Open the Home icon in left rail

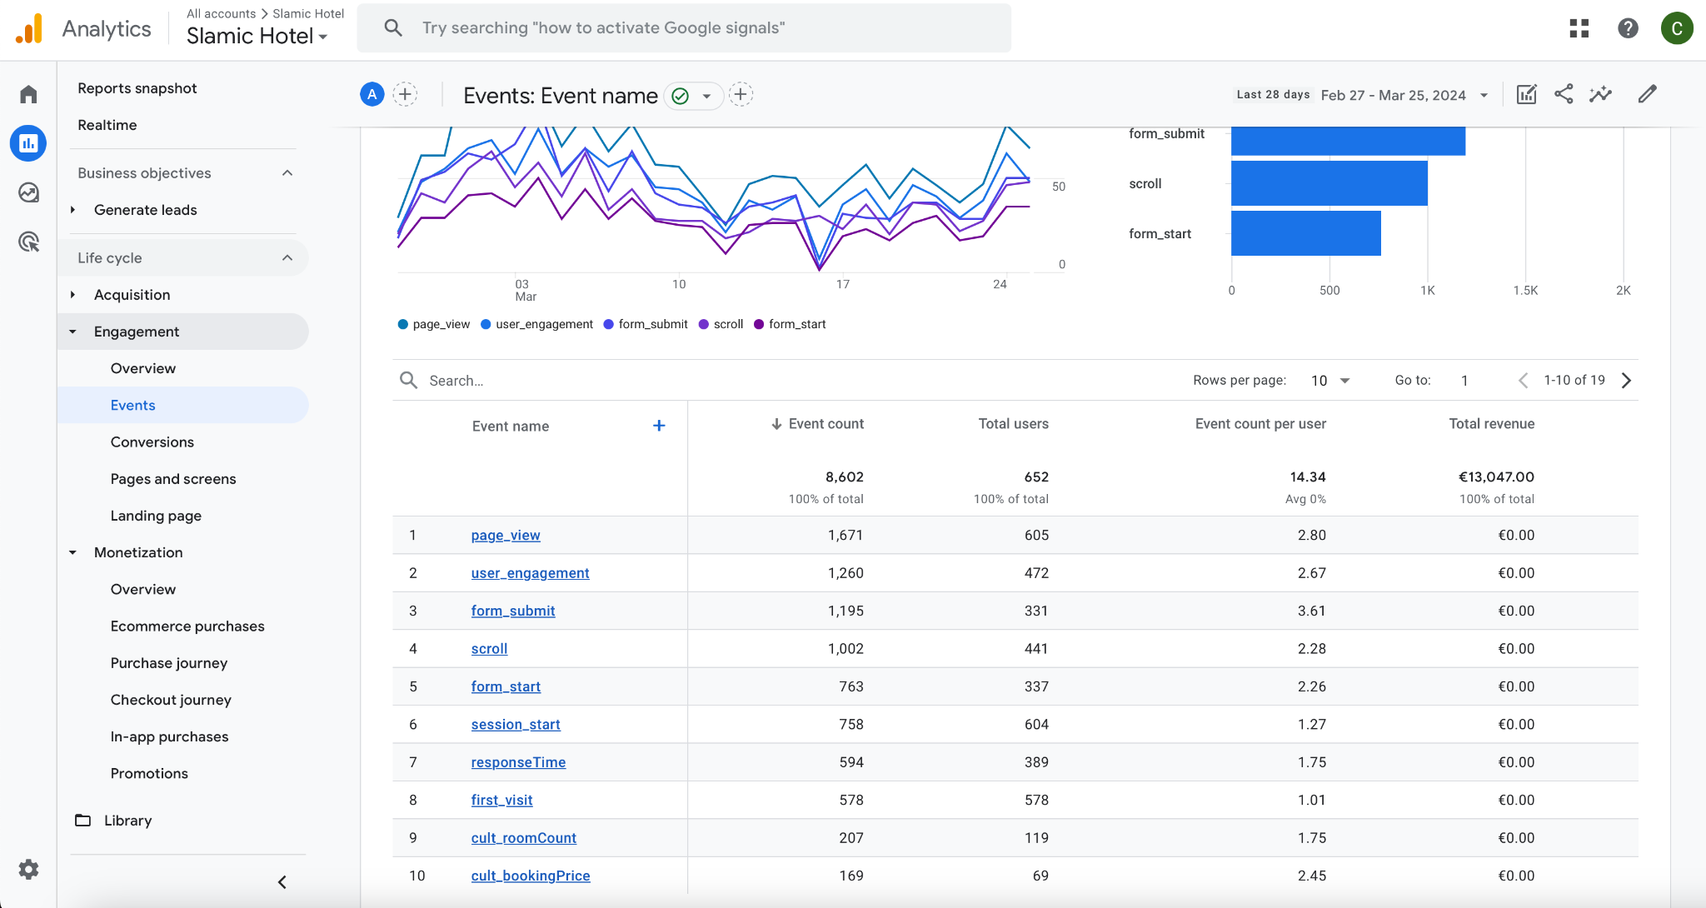click(x=28, y=94)
